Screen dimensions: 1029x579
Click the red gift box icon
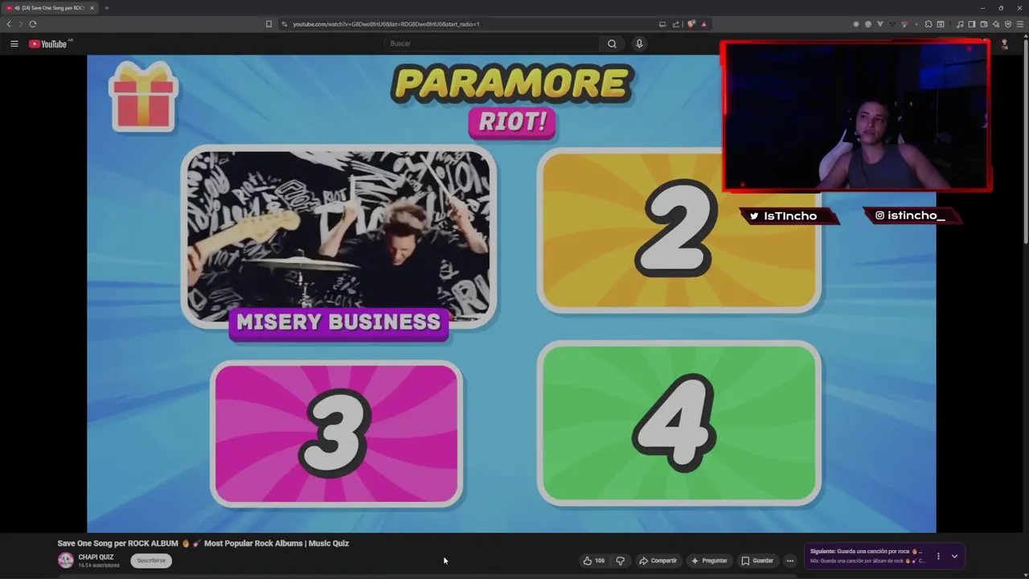144,97
